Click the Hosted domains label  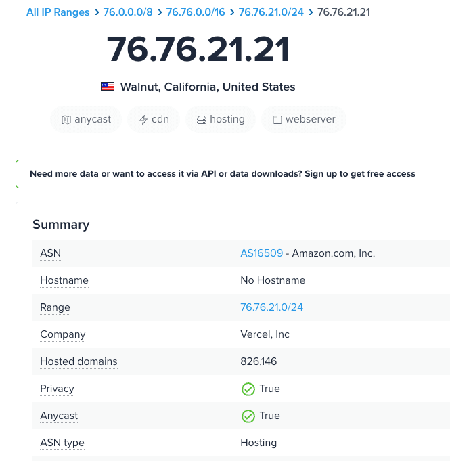[78, 361]
